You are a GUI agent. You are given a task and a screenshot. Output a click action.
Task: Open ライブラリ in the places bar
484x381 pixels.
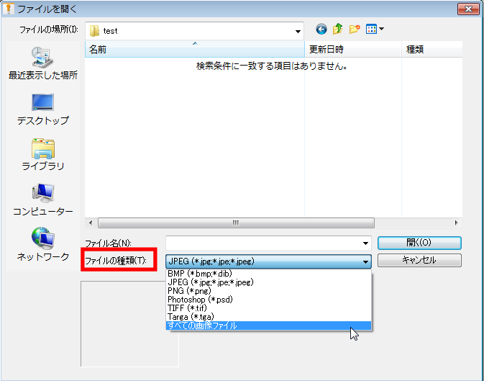[43, 155]
